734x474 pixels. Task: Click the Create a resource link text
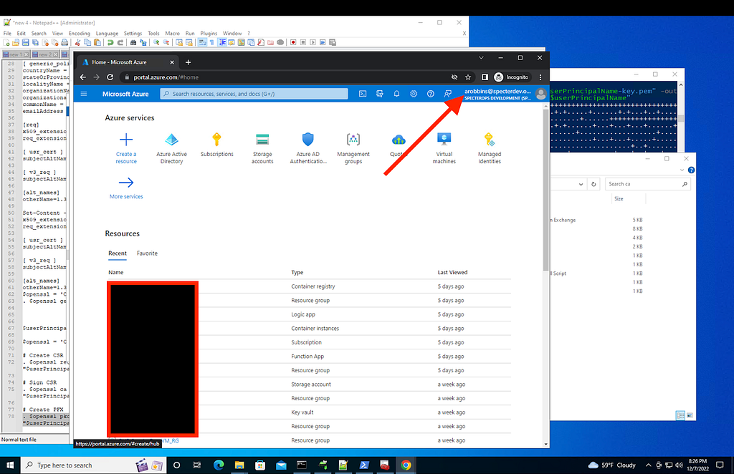click(x=126, y=158)
